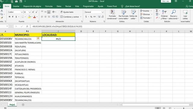Viewport: 193px width, 109px height.
Task: Click the ¿Qué desea hacer? search box
Action: click(x=132, y=6)
